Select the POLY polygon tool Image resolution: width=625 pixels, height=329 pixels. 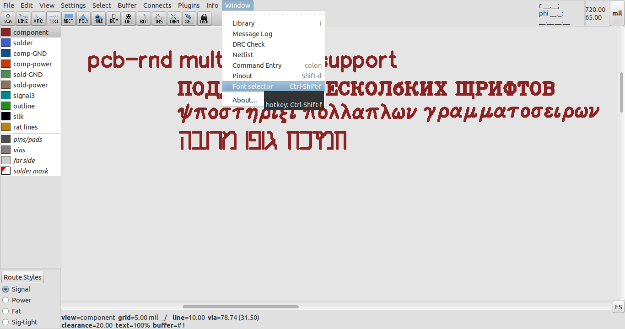pyautogui.click(x=83, y=18)
